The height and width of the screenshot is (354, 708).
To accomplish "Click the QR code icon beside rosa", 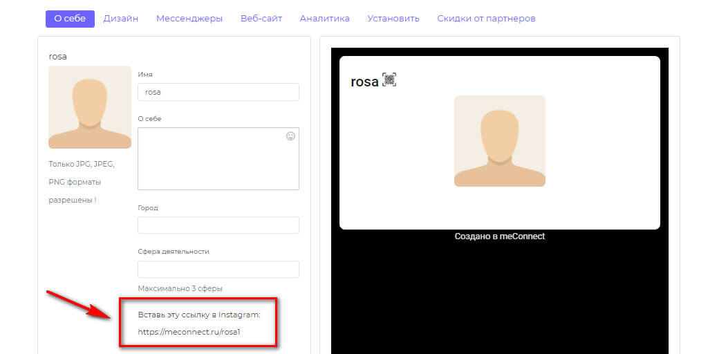I will click(x=389, y=80).
